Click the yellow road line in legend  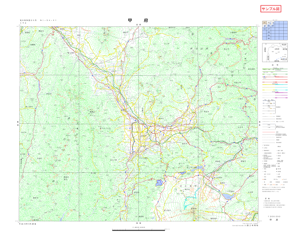pyautogui.click(x=269, y=84)
